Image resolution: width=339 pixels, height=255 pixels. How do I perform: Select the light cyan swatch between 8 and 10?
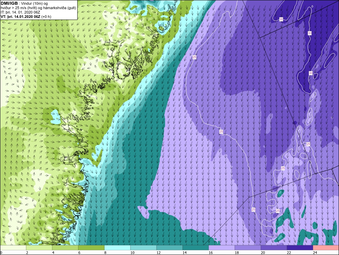click(x=117, y=248)
